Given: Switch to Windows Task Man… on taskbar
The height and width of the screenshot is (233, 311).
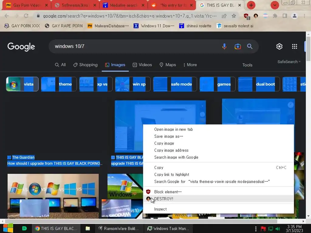Looking at the screenshot, I should pyautogui.click(x=168, y=228).
